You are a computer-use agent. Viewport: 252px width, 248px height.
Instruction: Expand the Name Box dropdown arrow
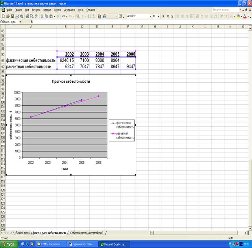(x=20, y=22)
